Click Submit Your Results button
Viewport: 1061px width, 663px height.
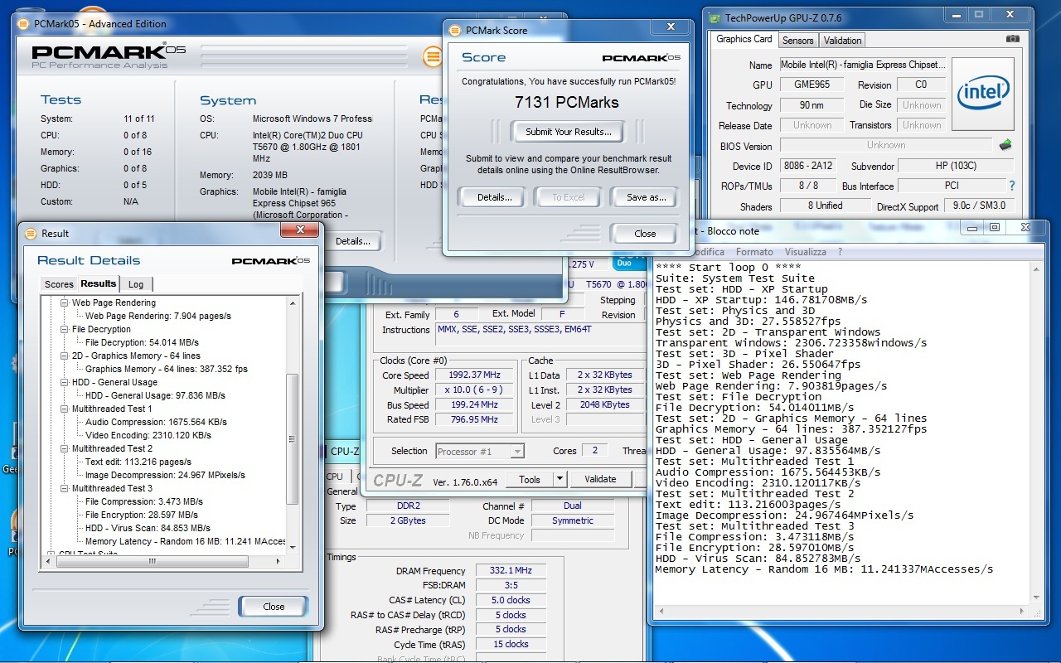569,131
